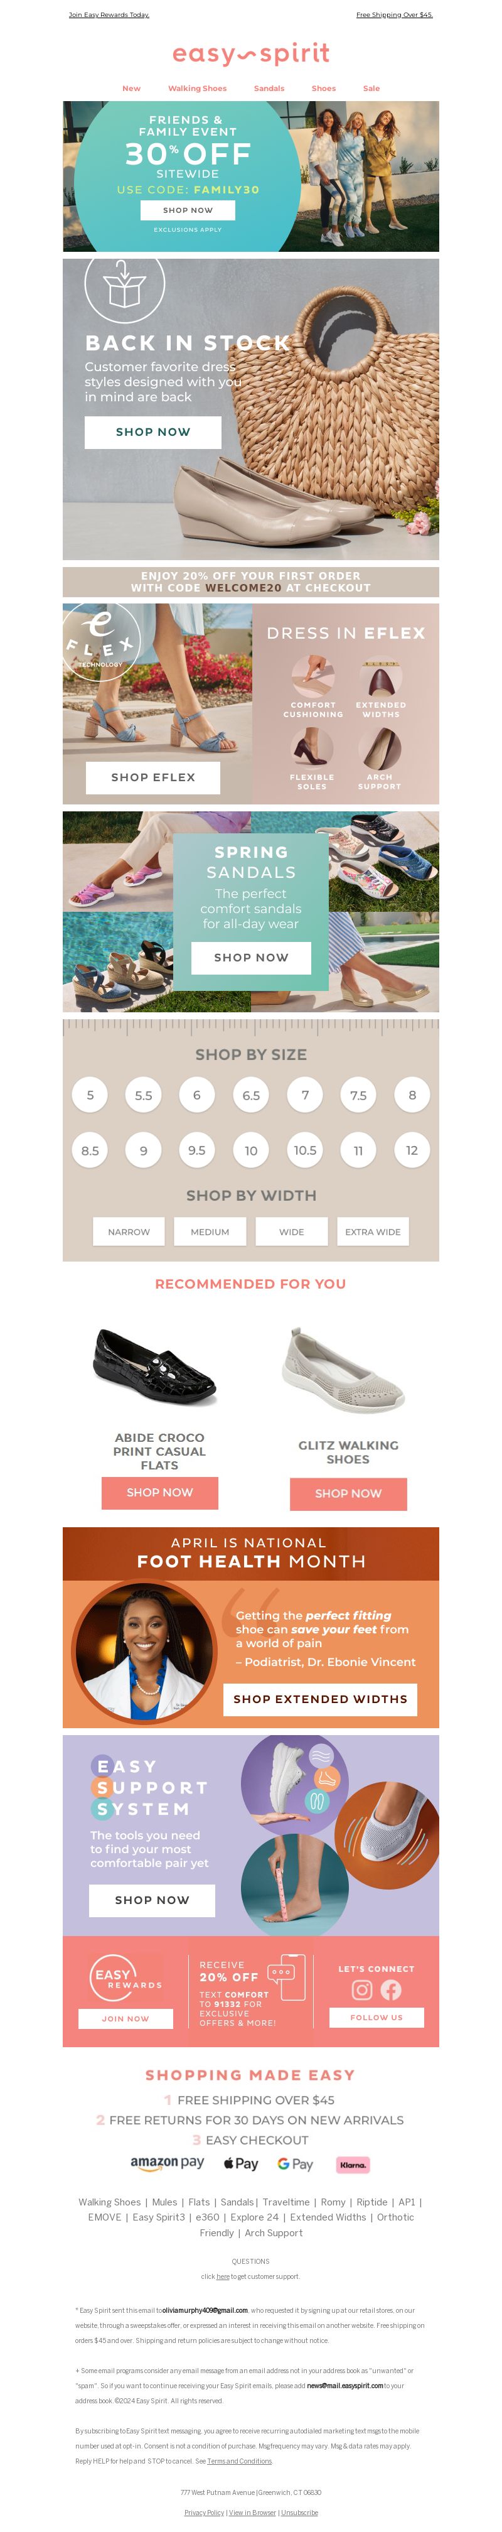Open the Walking Shoes menu item
502x2532 pixels.
(x=198, y=89)
